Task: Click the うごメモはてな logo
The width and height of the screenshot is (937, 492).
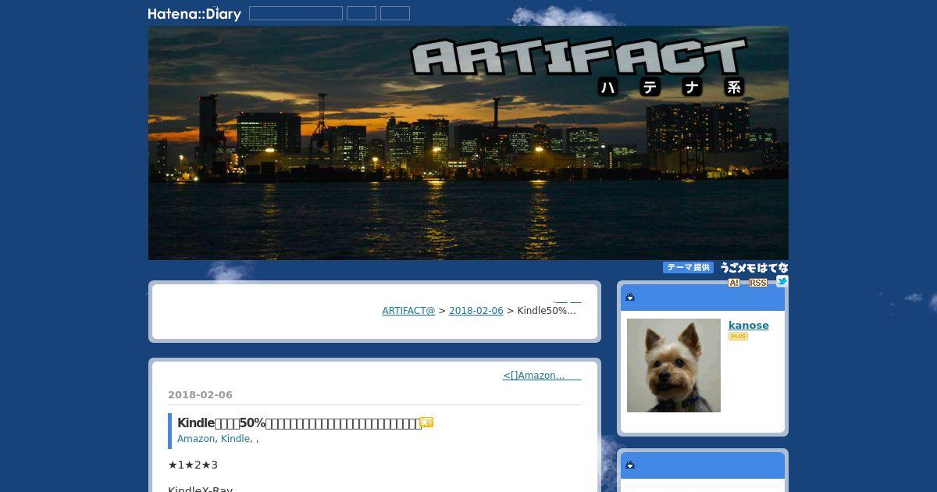Action: (x=754, y=267)
